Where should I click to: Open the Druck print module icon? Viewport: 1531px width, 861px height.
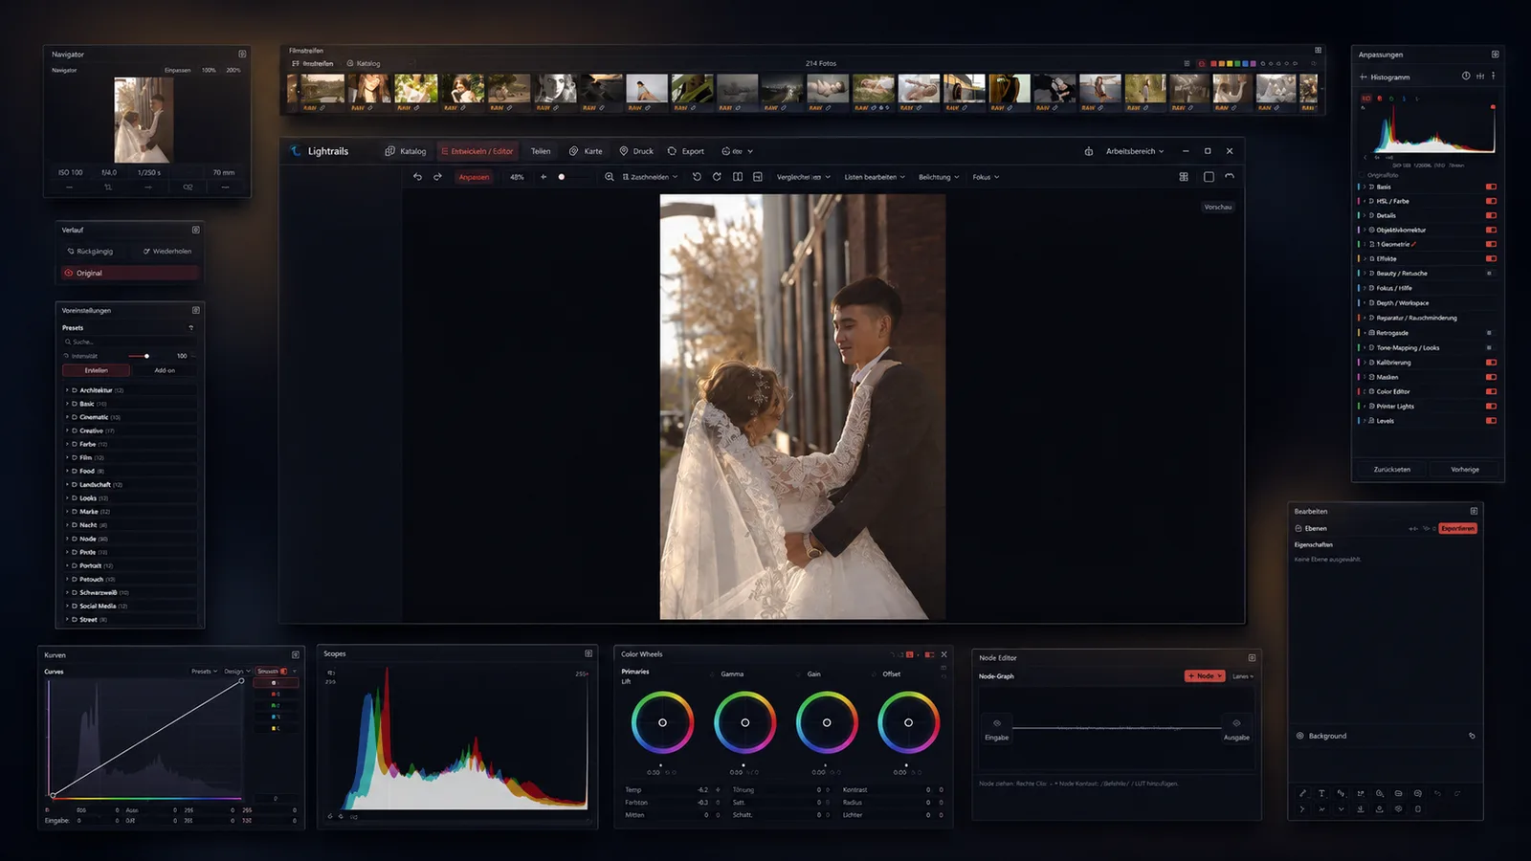coord(624,151)
